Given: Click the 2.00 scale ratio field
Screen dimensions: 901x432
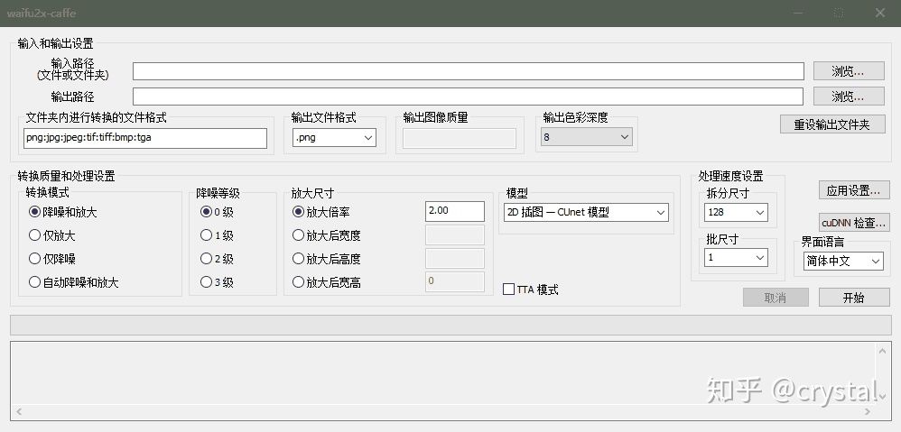Looking at the screenshot, I should coord(454,211).
